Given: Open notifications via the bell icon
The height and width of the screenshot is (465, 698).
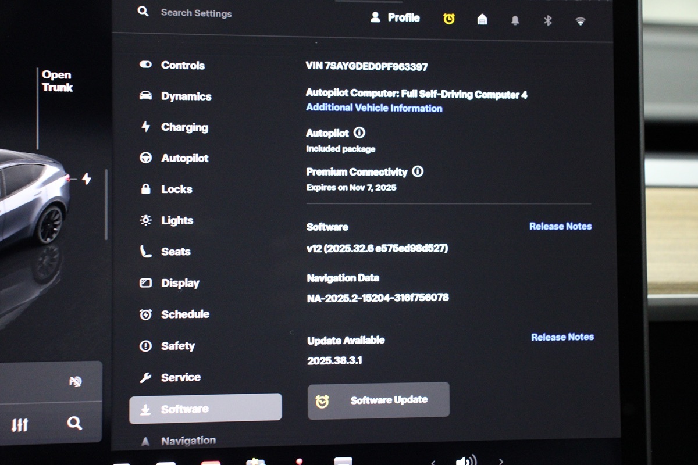Looking at the screenshot, I should coord(515,20).
